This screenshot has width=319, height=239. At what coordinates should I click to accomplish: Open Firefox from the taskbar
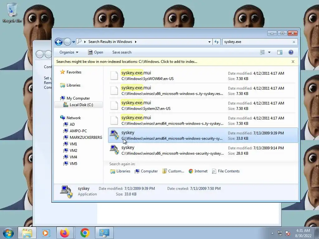[65, 233]
